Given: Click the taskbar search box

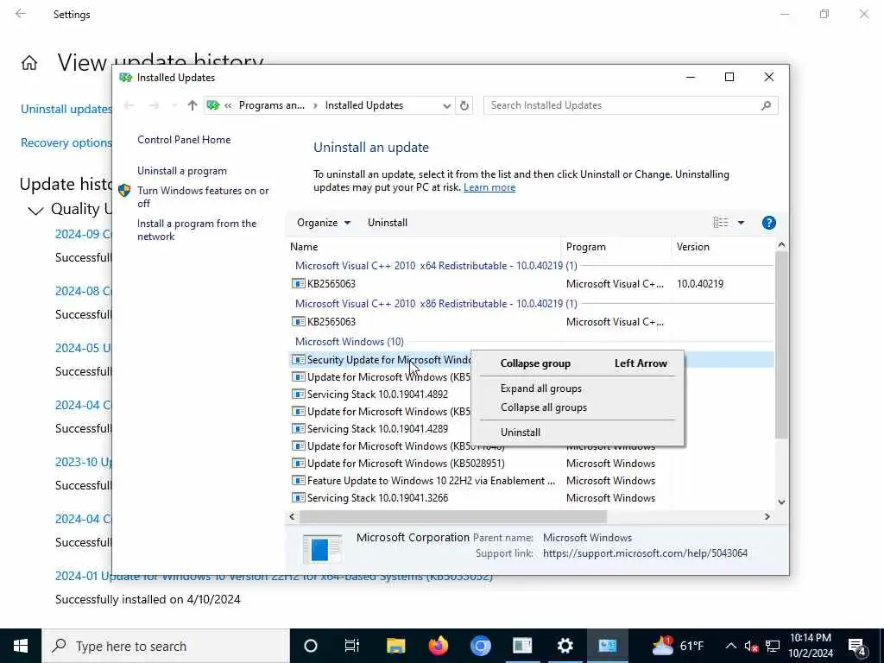Looking at the screenshot, I should (x=166, y=646).
